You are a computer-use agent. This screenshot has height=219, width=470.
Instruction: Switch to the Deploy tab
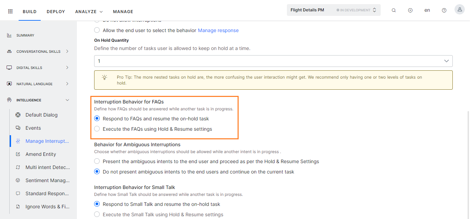[56, 12]
